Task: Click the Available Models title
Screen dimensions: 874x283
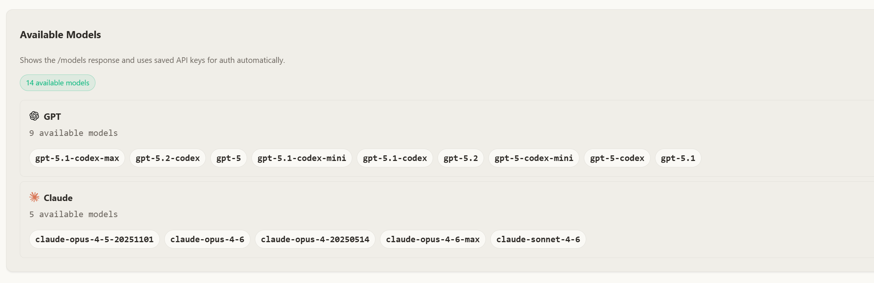Action: pyautogui.click(x=60, y=35)
